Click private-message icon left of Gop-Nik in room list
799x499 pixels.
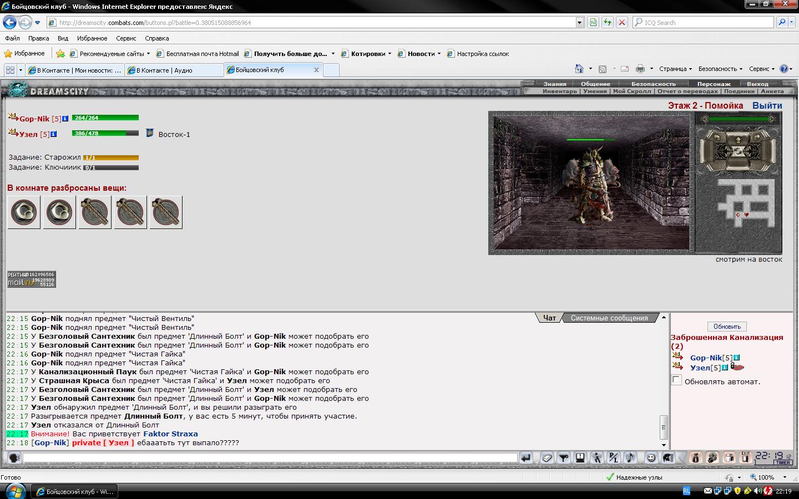(677, 357)
